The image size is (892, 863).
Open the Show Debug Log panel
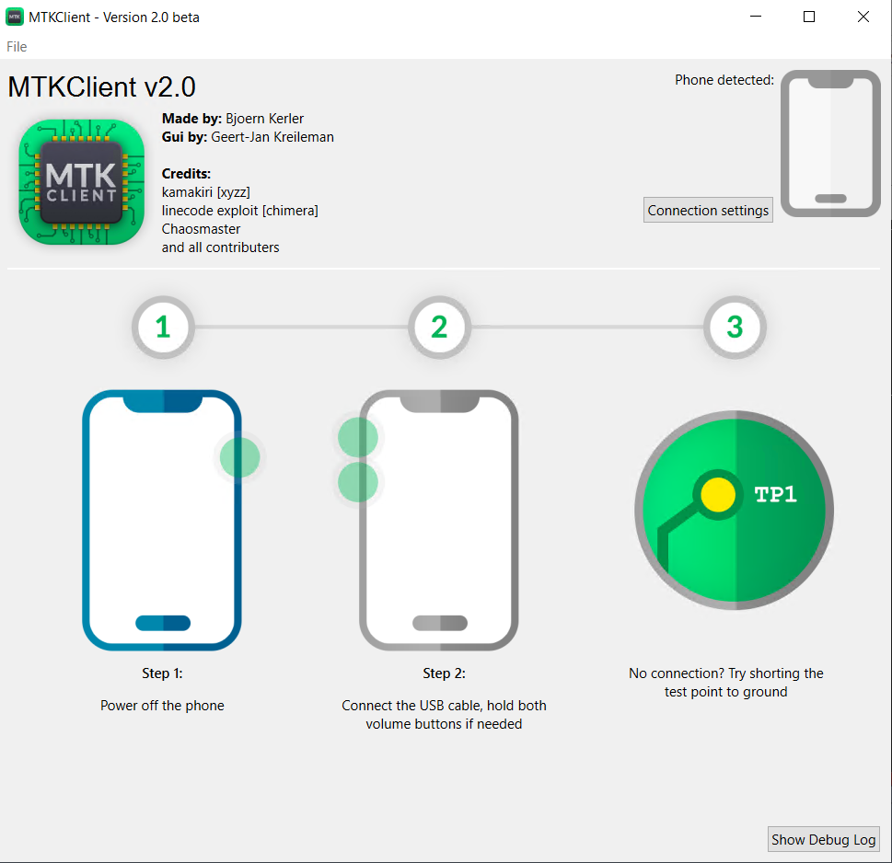[823, 840]
